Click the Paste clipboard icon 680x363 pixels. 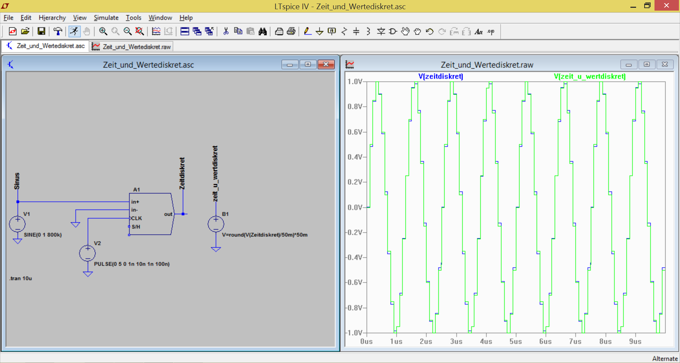[x=250, y=32]
